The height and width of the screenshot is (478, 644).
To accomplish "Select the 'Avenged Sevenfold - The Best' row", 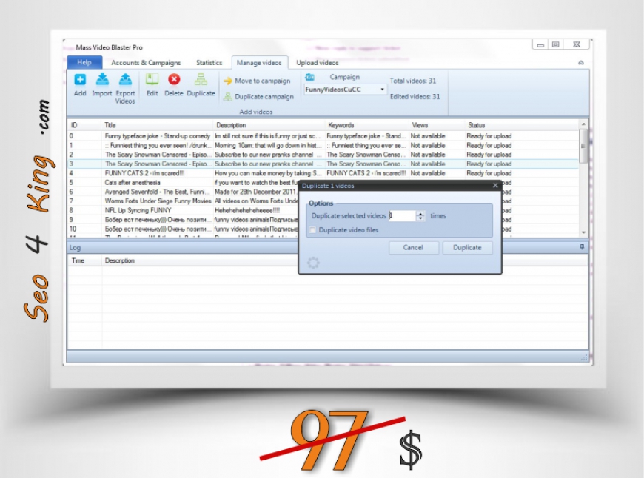I will pyautogui.click(x=183, y=192).
